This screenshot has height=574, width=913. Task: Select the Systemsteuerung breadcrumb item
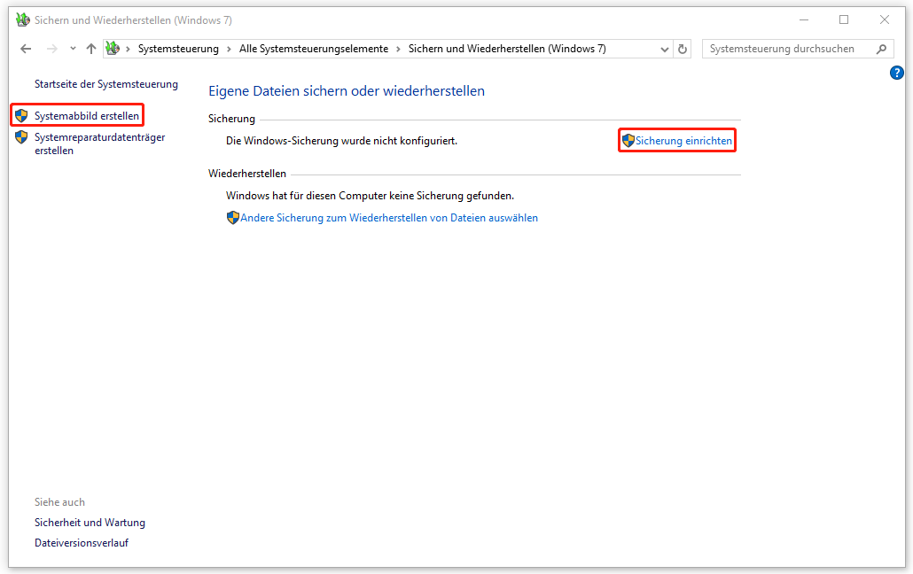coord(178,50)
